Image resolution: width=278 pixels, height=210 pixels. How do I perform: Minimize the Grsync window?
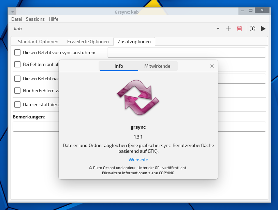click(x=243, y=11)
